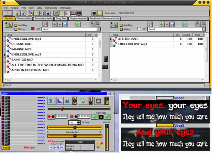Viewport: 212px width, 153px height.
Task: Click the green play button in the demo1 playlist
Action: pos(78,24)
